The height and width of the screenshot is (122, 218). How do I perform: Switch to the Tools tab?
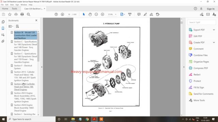click(x=14, y=9)
